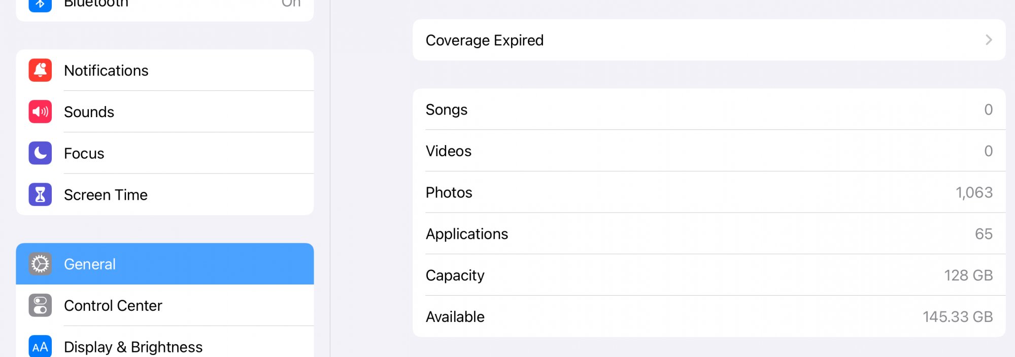Image resolution: width=1015 pixels, height=357 pixels.
Task: Tap the Capacity 128 GB row
Action: 708,275
